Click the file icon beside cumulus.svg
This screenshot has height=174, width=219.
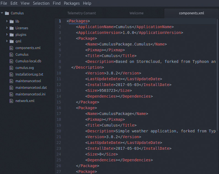click(11, 68)
